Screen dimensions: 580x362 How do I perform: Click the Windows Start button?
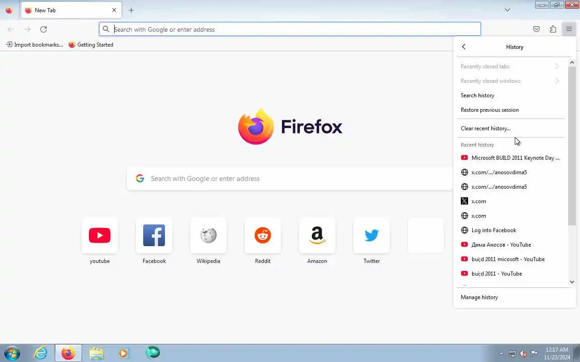pyautogui.click(x=12, y=353)
